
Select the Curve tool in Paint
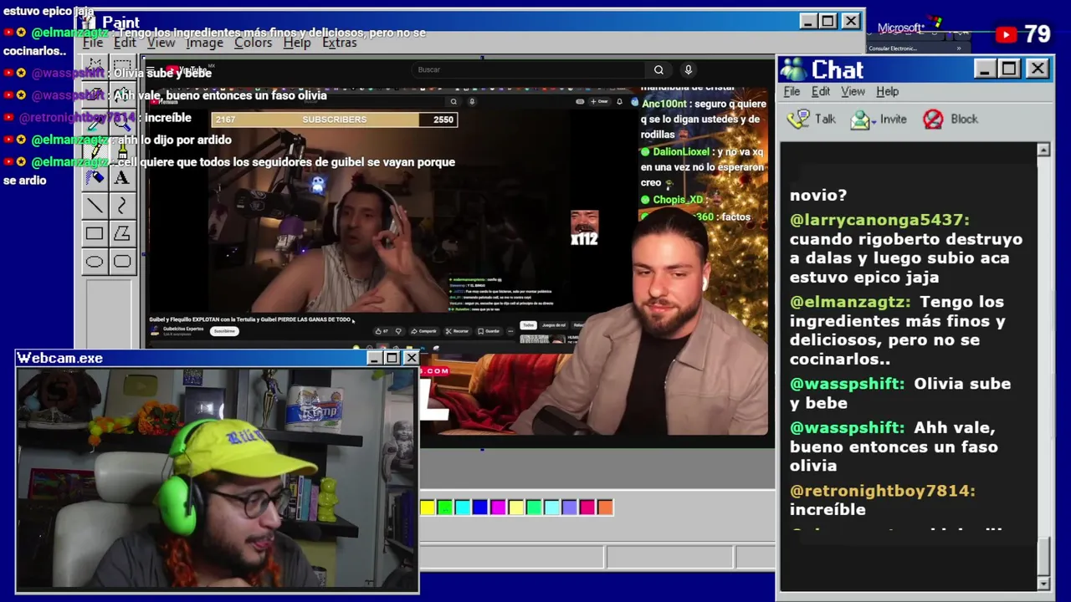(122, 206)
